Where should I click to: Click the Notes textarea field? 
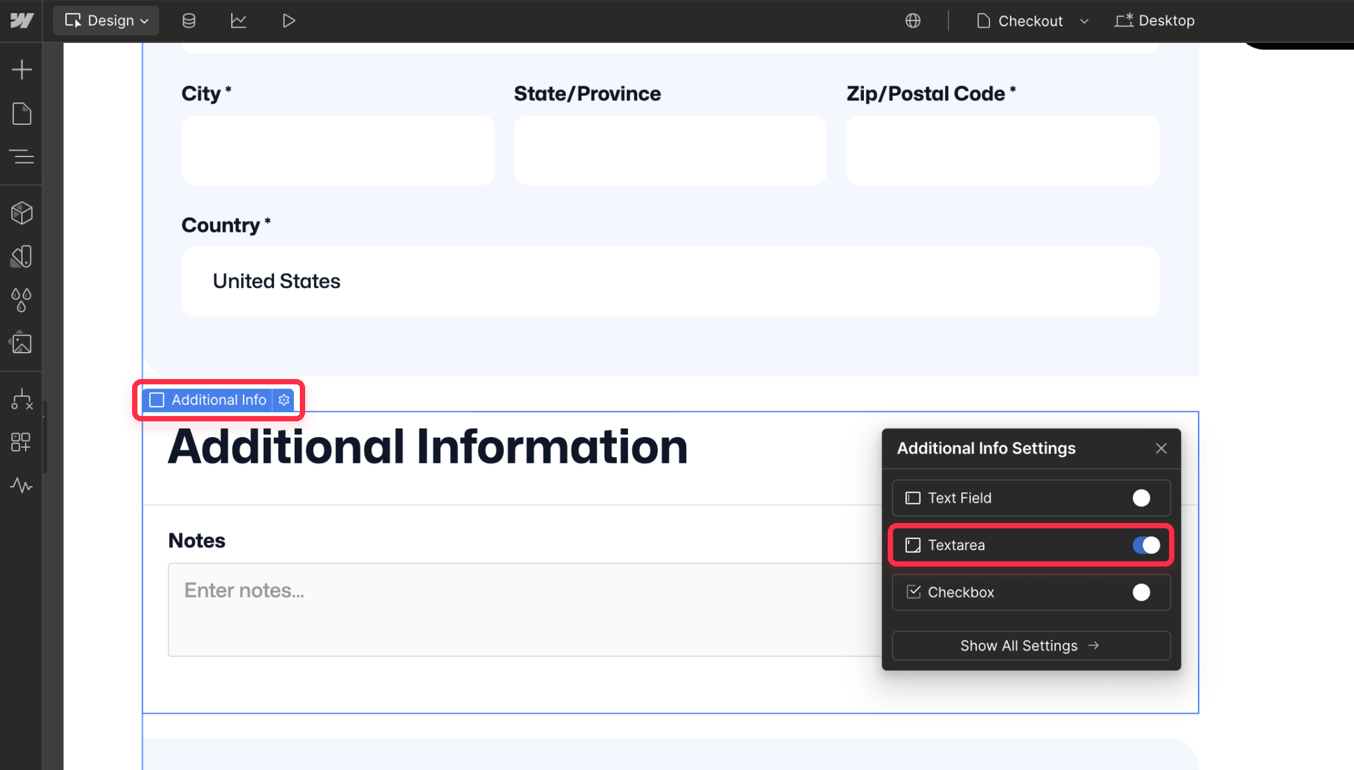pos(525,610)
